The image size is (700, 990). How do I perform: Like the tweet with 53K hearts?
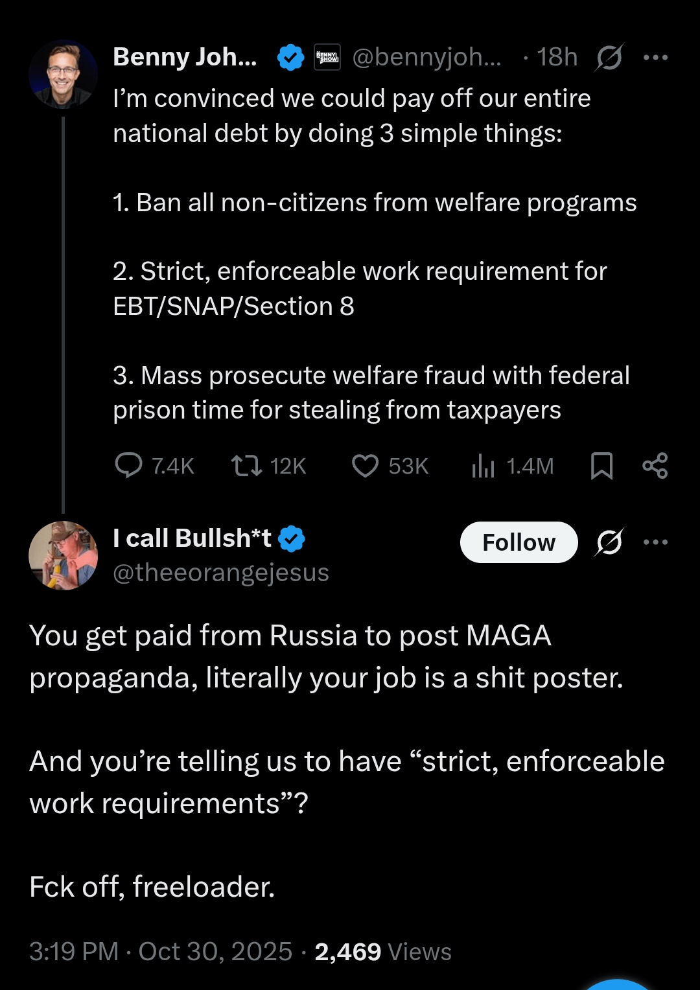(x=365, y=466)
